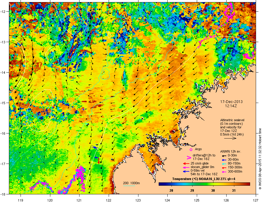The height and width of the screenshot is (203, 262).
Task: Click the IMOS copyright vertical text
Action: (x=260, y=159)
